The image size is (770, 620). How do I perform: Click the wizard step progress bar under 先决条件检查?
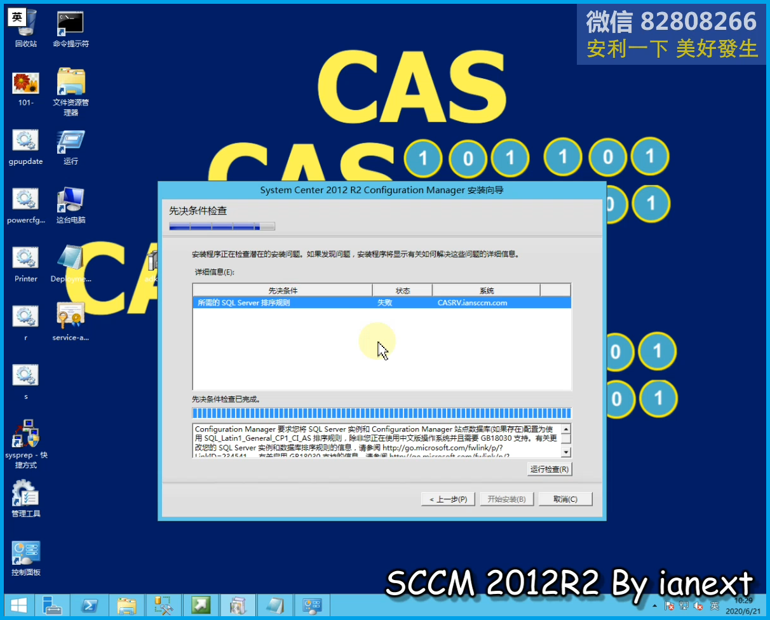pyautogui.click(x=222, y=226)
